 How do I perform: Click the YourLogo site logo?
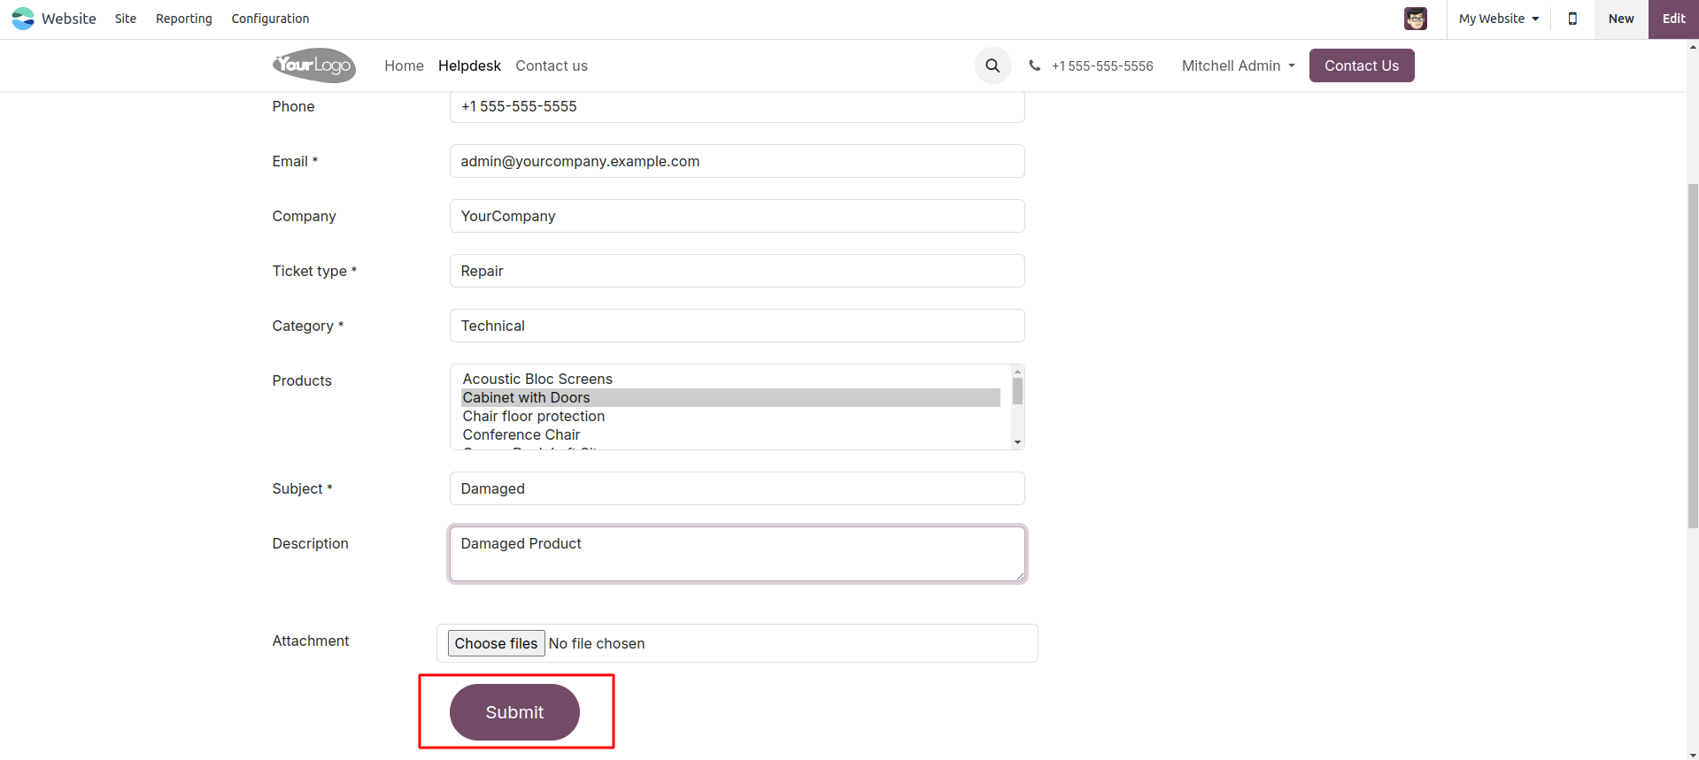pos(313,65)
